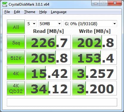The height and width of the screenshot is (112, 124).
Task: Click the 4K write result 3.257
Action: point(94,73)
